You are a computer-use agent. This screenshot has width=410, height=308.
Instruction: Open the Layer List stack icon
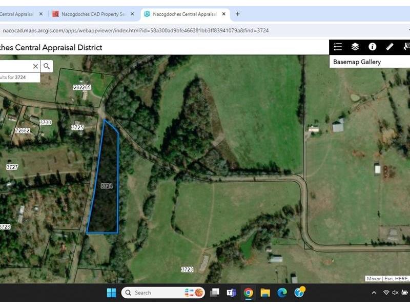[355, 47]
